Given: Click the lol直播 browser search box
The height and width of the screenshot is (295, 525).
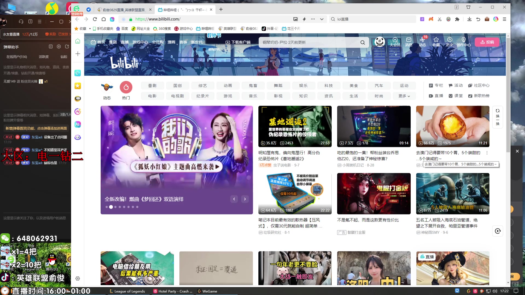Looking at the screenshot, I should [x=373, y=19].
